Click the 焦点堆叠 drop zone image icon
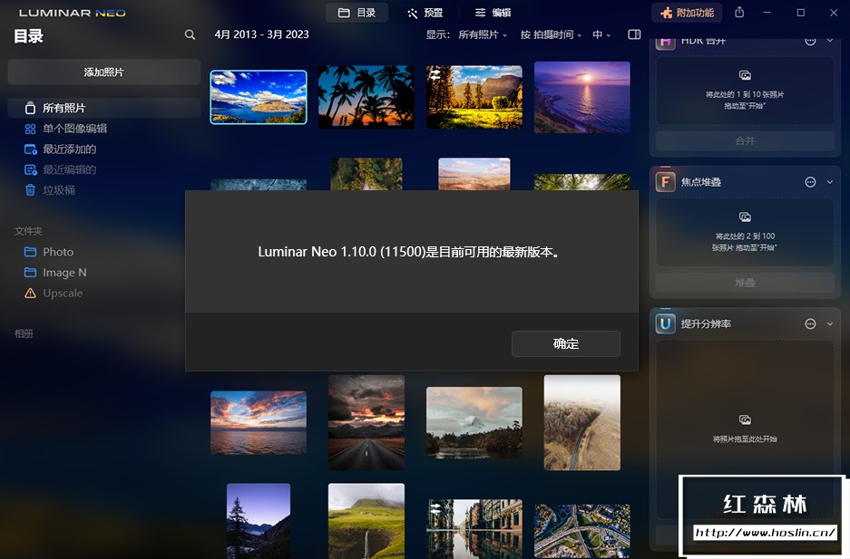The image size is (850, 559). click(745, 217)
